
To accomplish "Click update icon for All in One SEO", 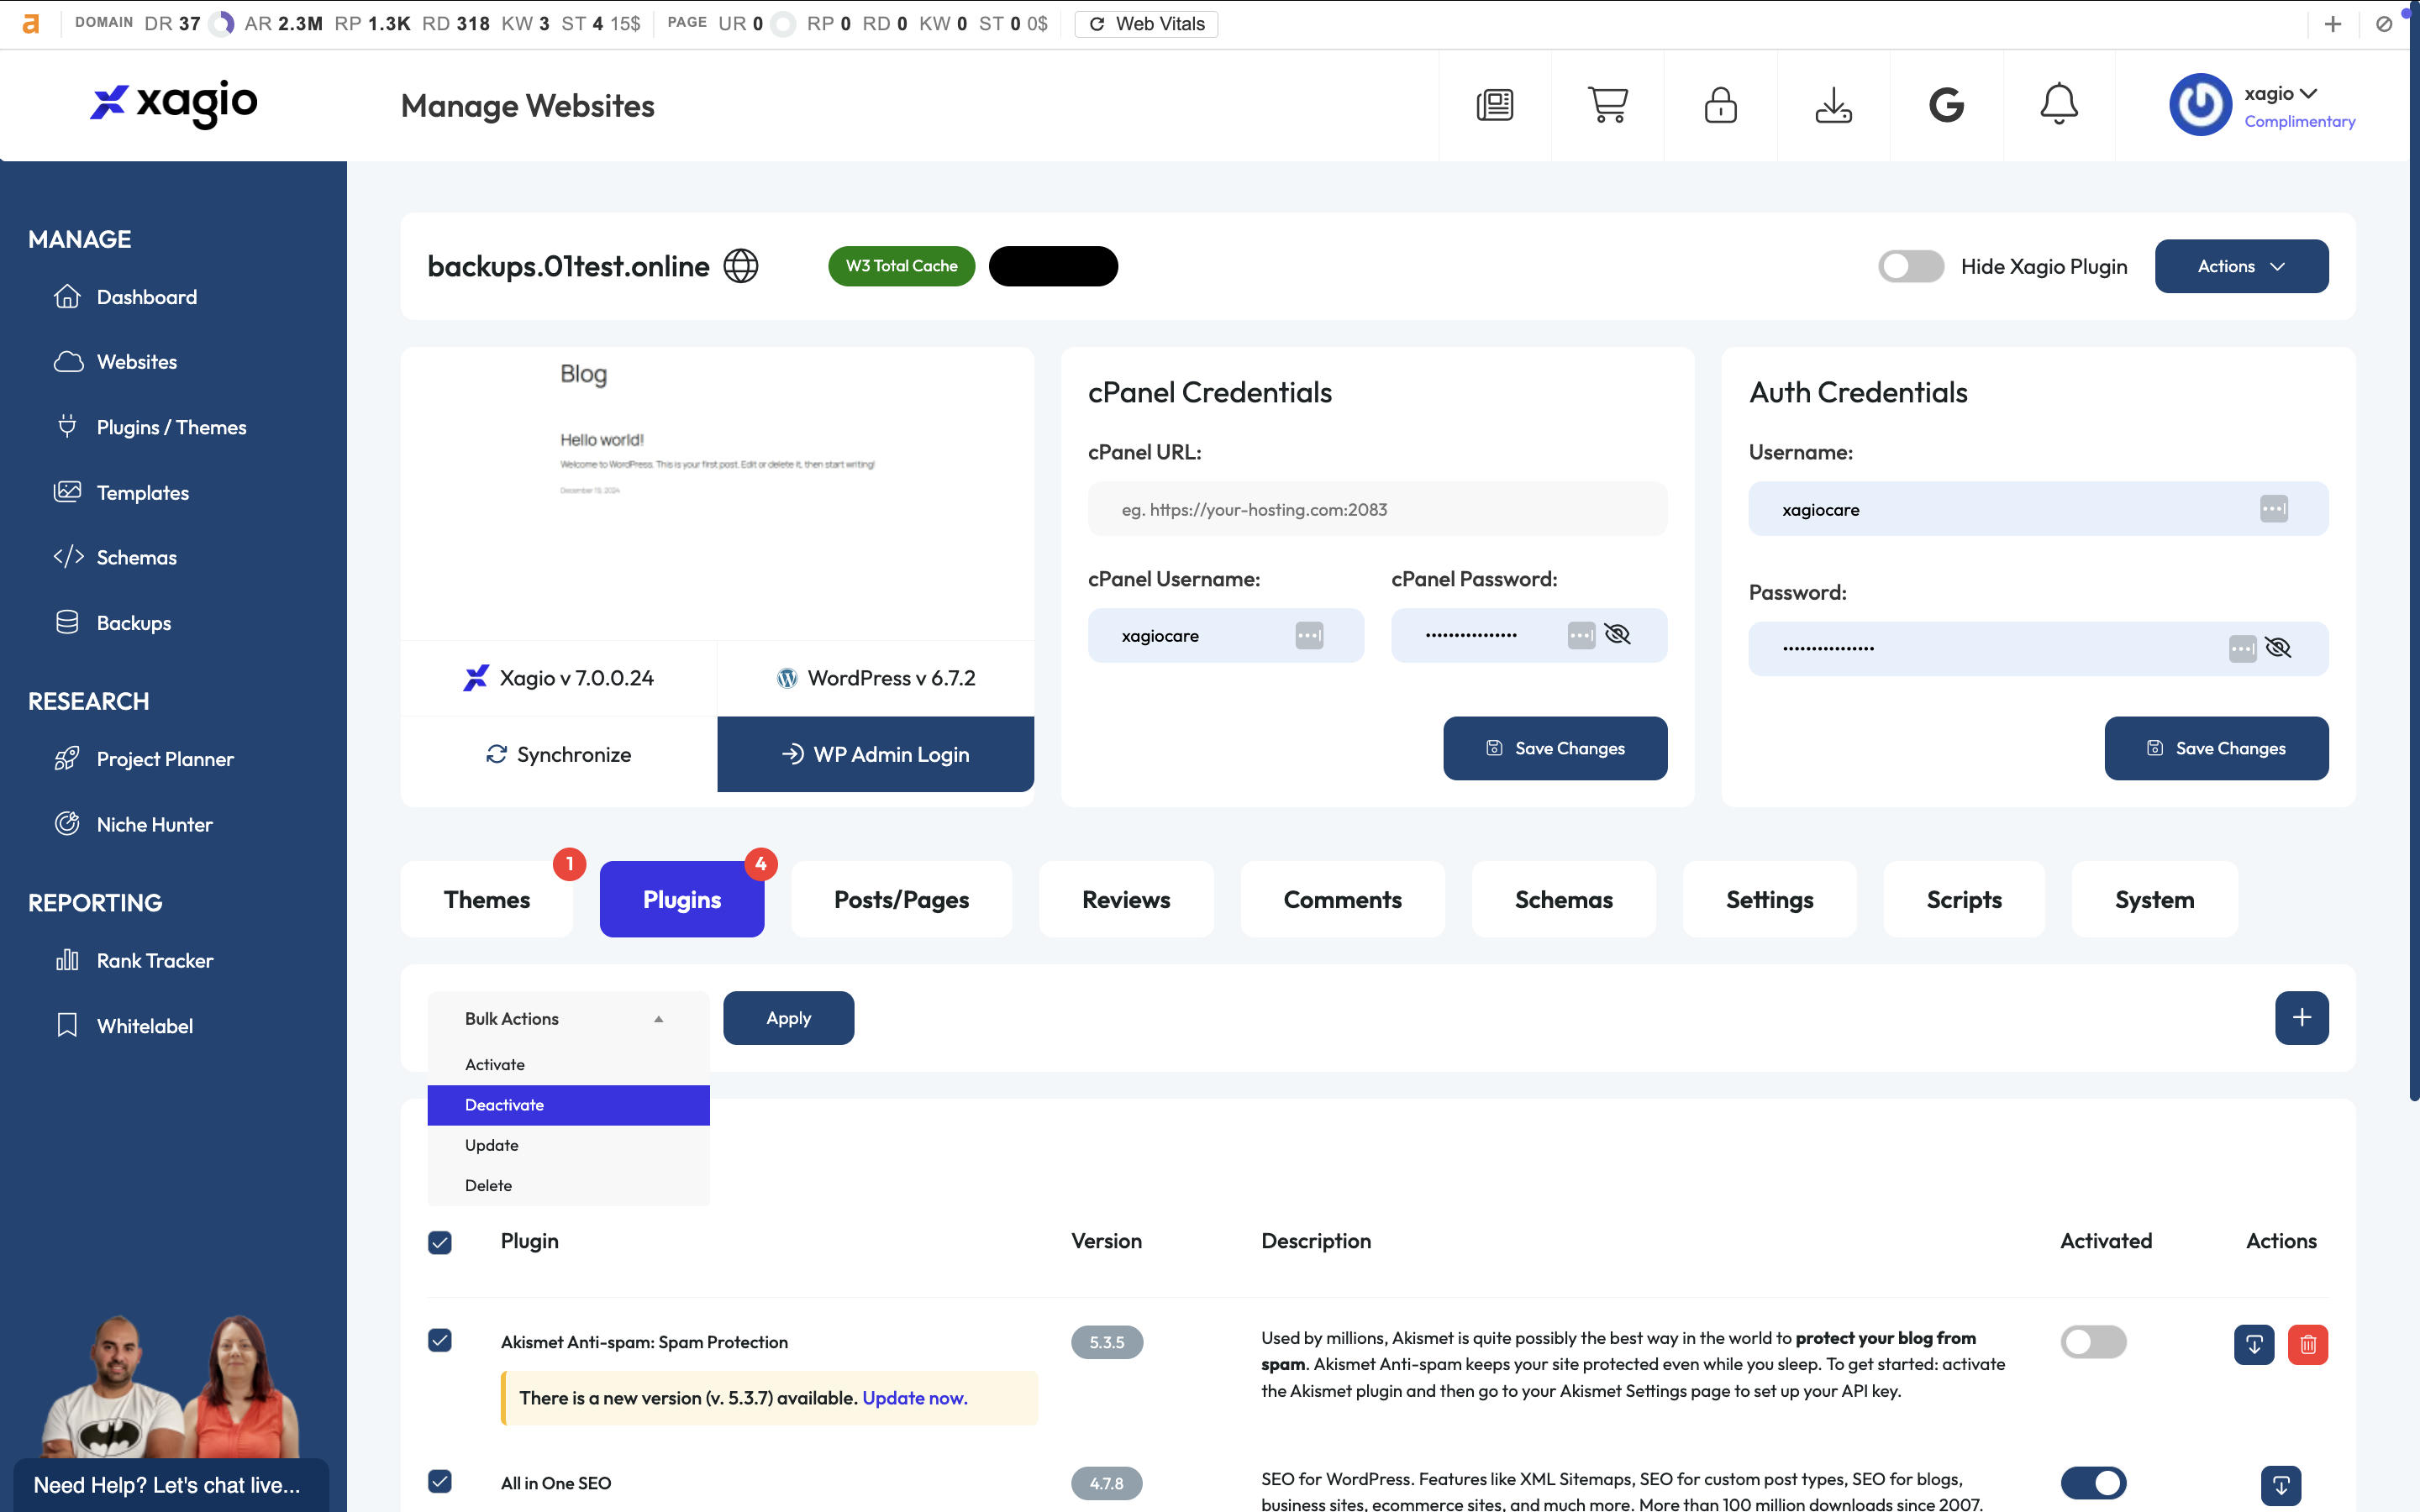I will 2281,1485.
